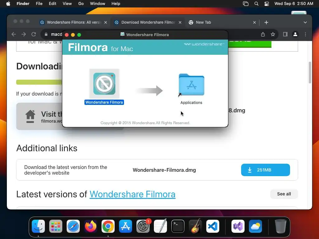The width and height of the screenshot is (319, 239).
Task: Open Visual Studio from the Dock
Action: point(238,226)
